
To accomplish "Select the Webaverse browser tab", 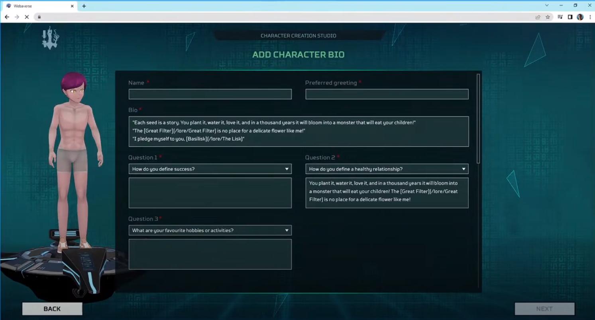I will point(40,6).
